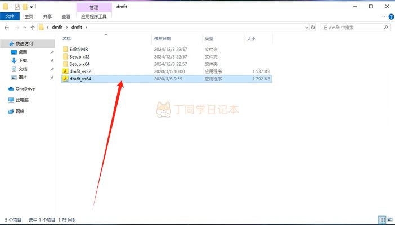Switch to large icons view in status bar
Image resolution: width=395 pixels, height=225 pixels.
coord(389,219)
